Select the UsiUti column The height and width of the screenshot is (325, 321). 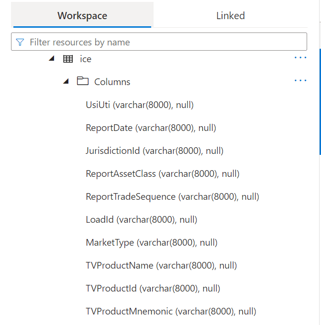pos(140,105)
